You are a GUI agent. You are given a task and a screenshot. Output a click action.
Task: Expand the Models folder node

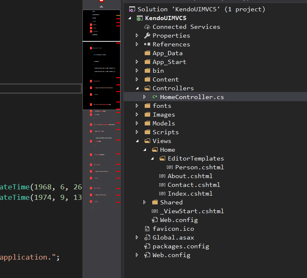tap(137, 123)
